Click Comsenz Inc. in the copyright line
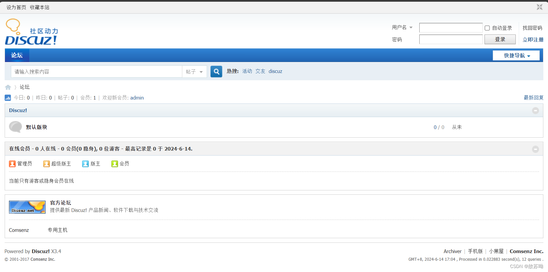The image size is (548, 272). [x=43, y=259]
